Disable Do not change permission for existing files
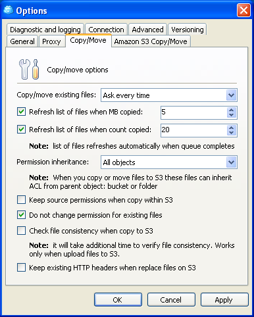This screenshot has height=317, width=254. 21,215
